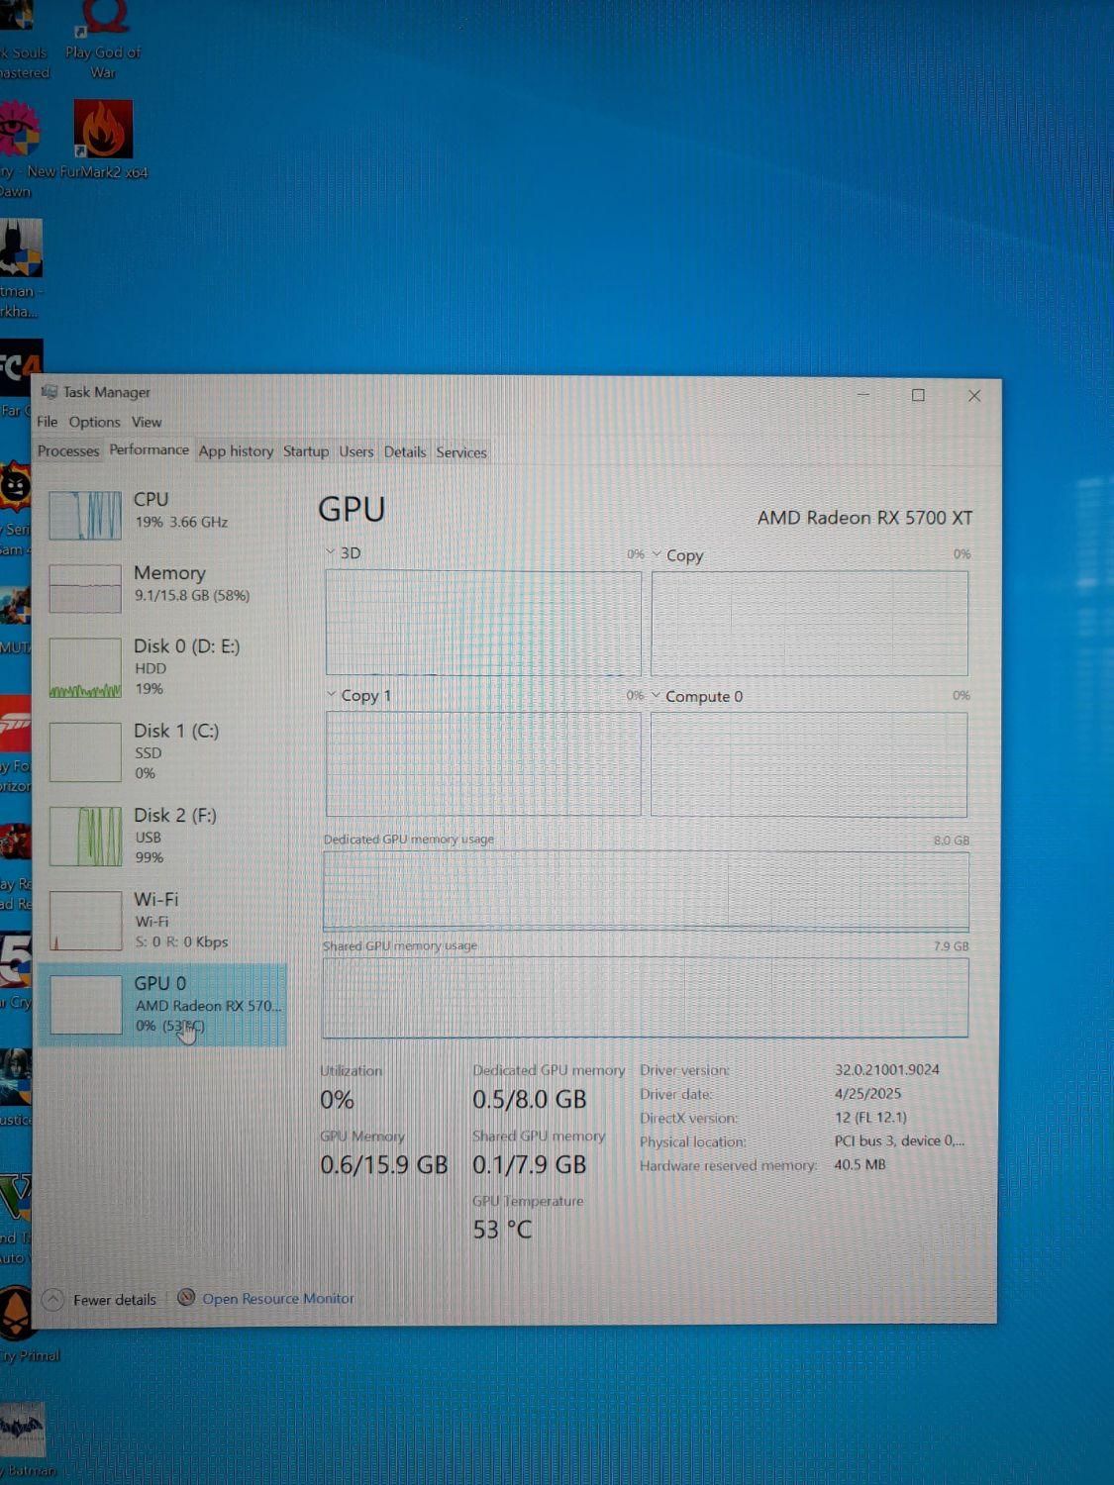Image resolution: width=1114 pixels, height=1485 pixels.
Task: Open the Compute 0 engine graph dropdown
Action: pyautogui.click(x=656, y=696)
